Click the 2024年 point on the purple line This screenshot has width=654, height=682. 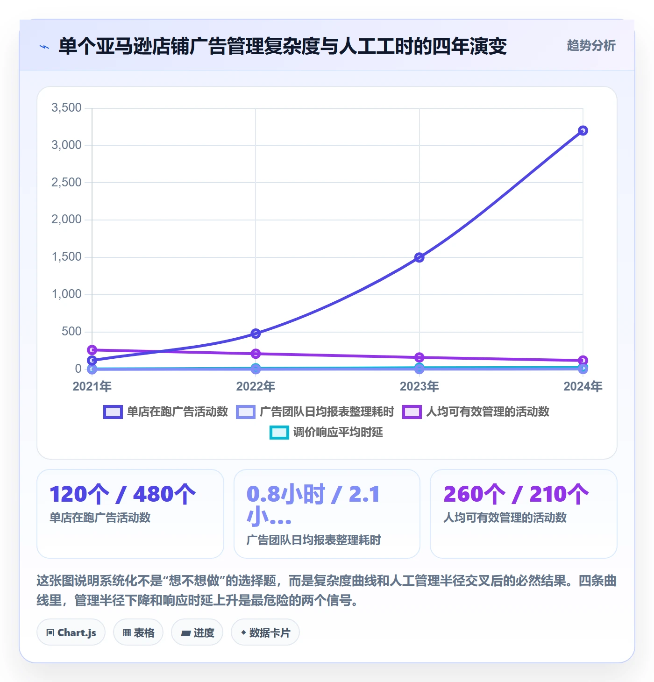(583, 361)
